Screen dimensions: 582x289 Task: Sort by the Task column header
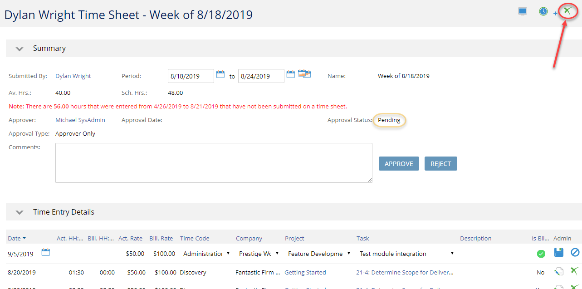point(363,238)
